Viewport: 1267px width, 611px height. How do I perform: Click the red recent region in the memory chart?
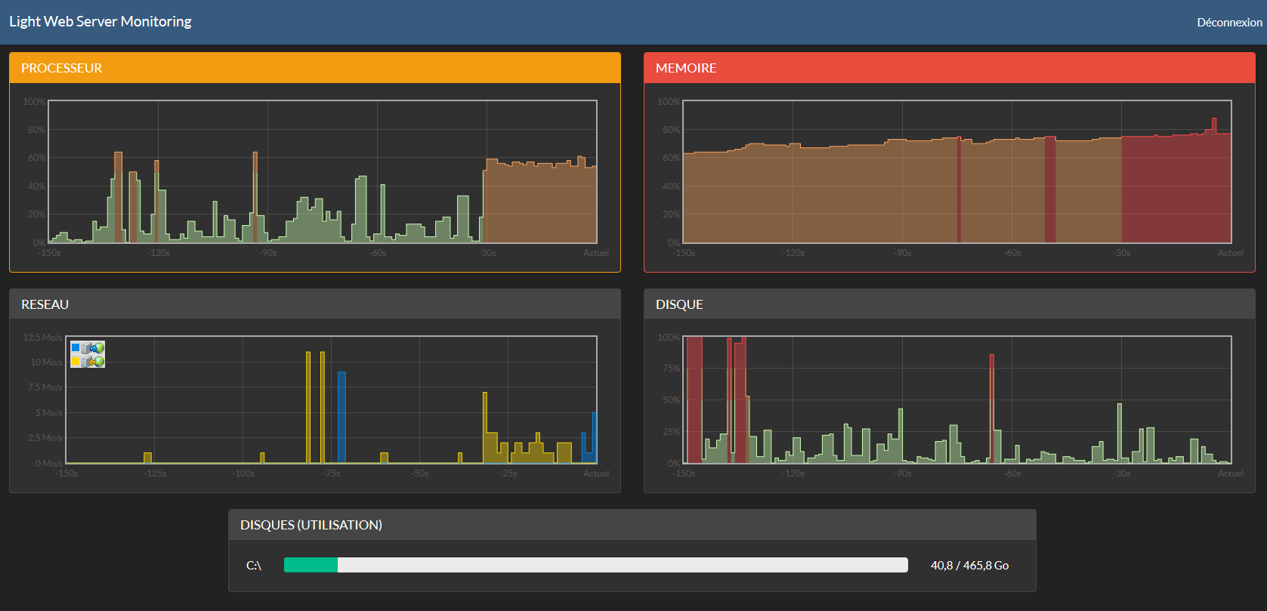1176,189
